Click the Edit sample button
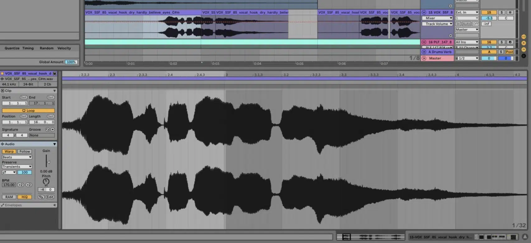 [50, 197]
